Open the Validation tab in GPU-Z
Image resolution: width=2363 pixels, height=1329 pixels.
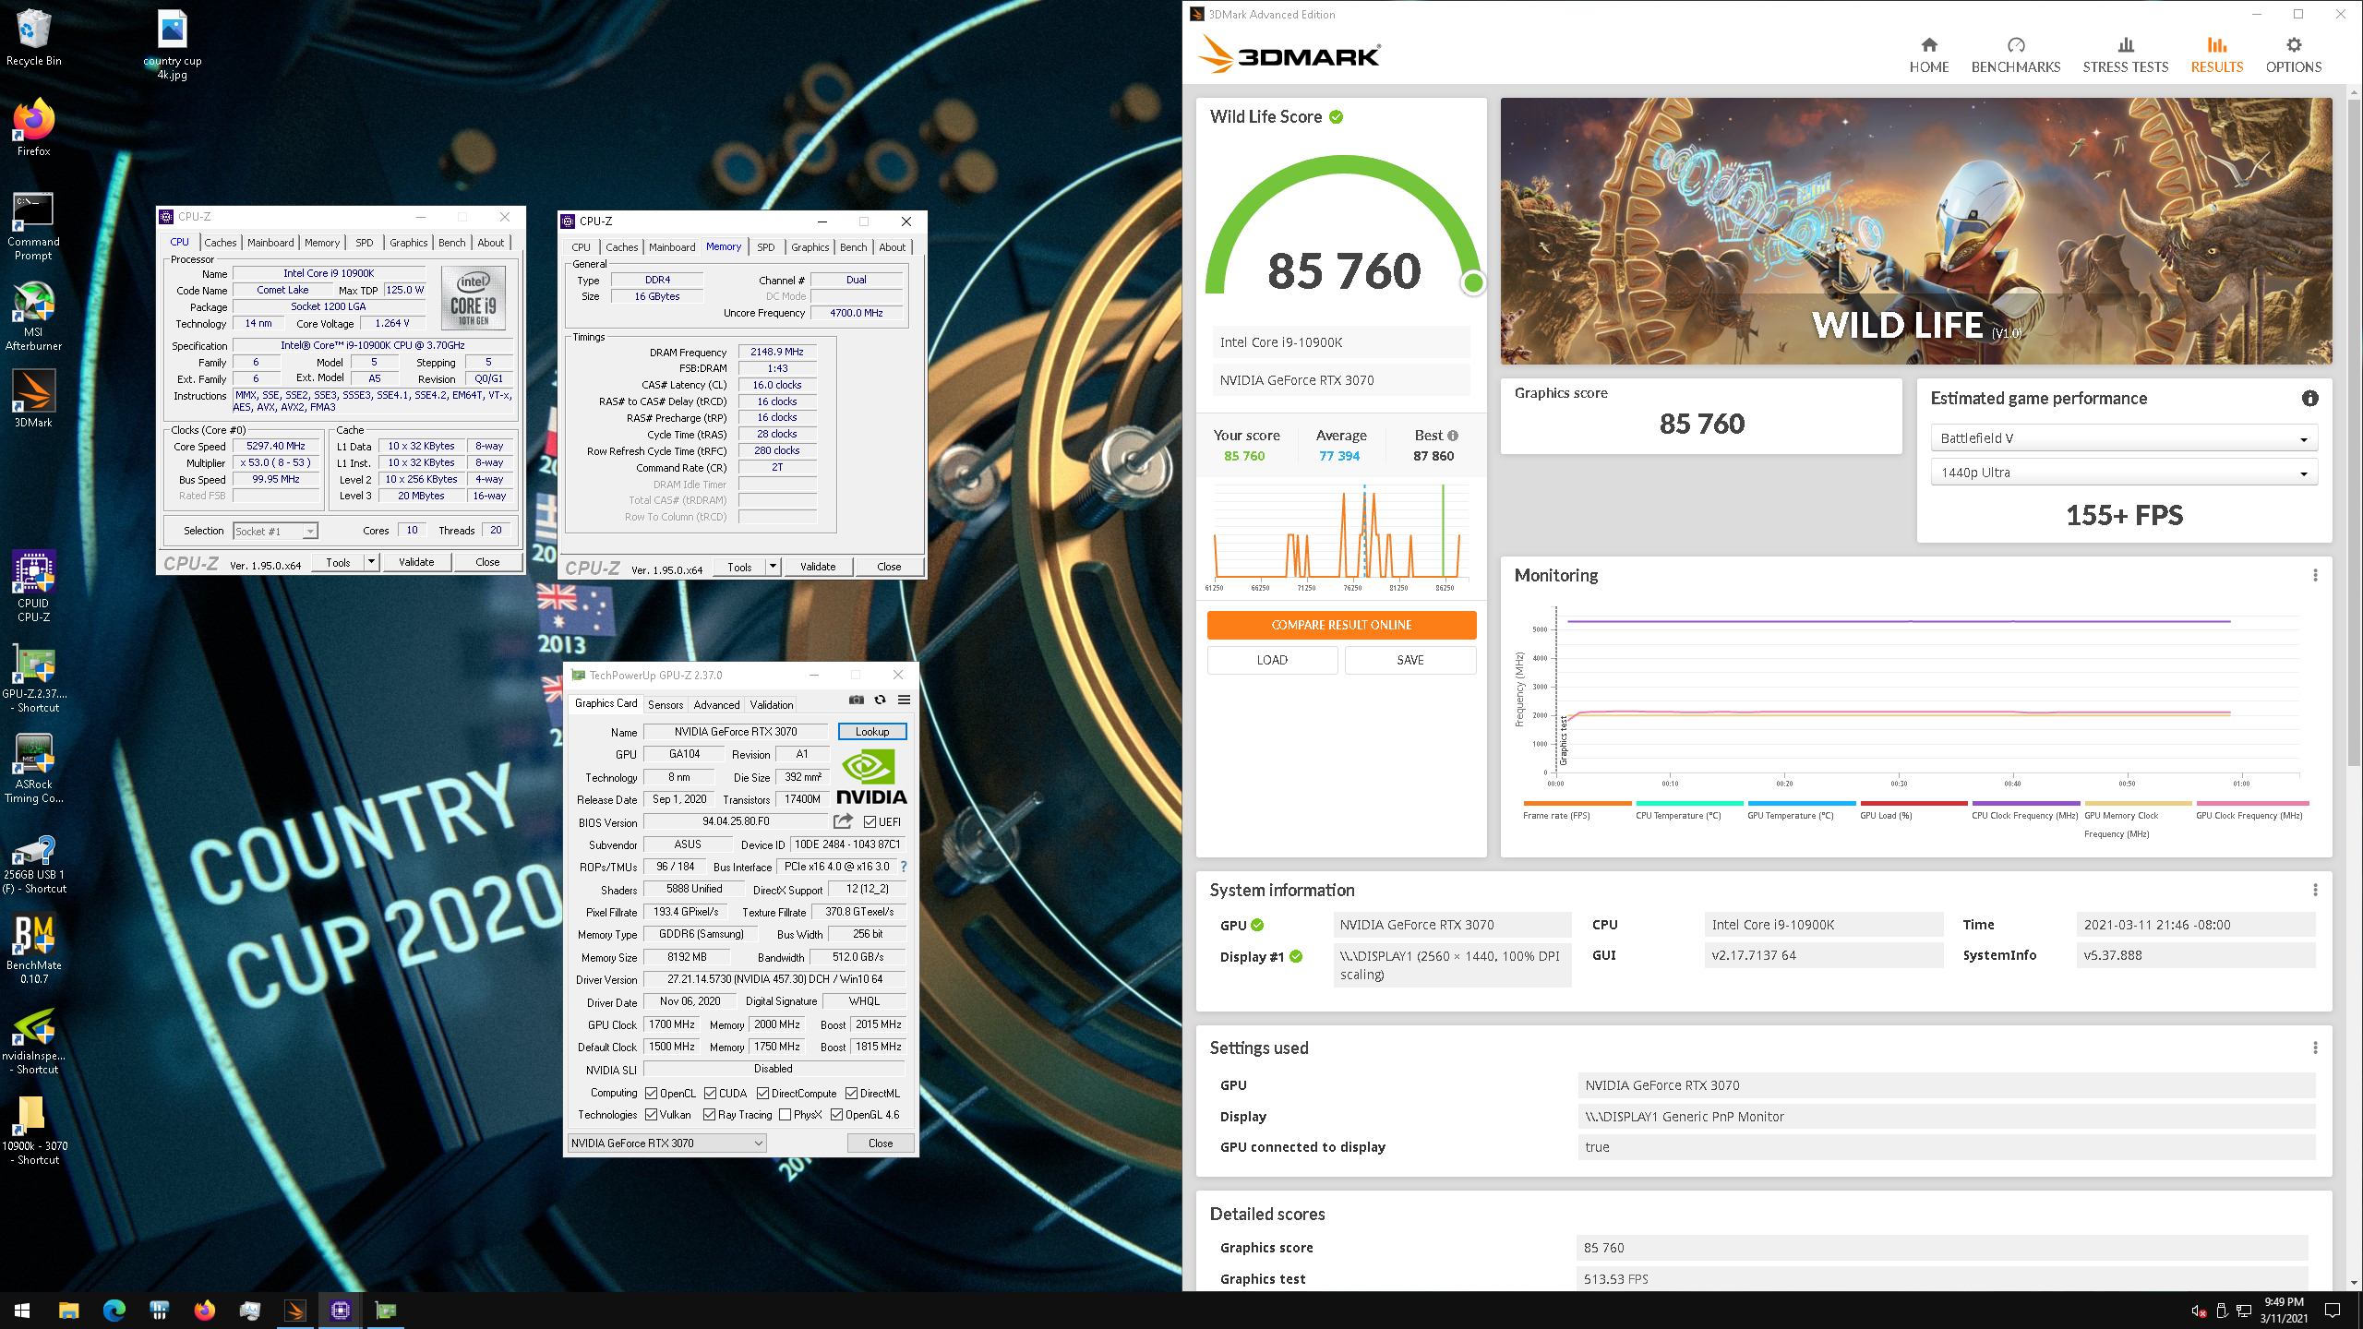pos(772,704)
